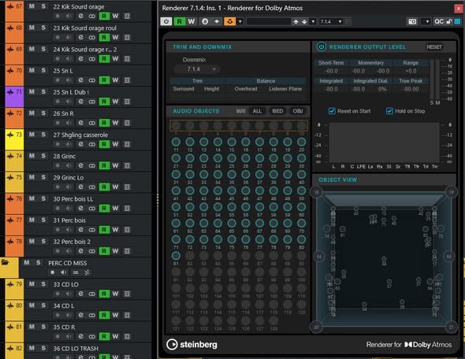Click RESET in Renderer Output Level

(x=433, y=47)
